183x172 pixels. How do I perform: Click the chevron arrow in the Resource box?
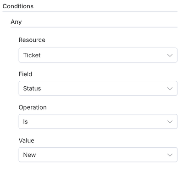[x=170, y=55]
